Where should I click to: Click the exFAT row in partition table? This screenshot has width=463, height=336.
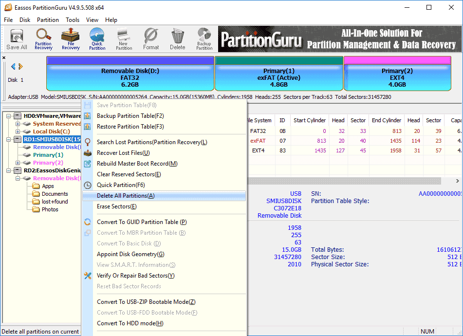click(354, 141)
